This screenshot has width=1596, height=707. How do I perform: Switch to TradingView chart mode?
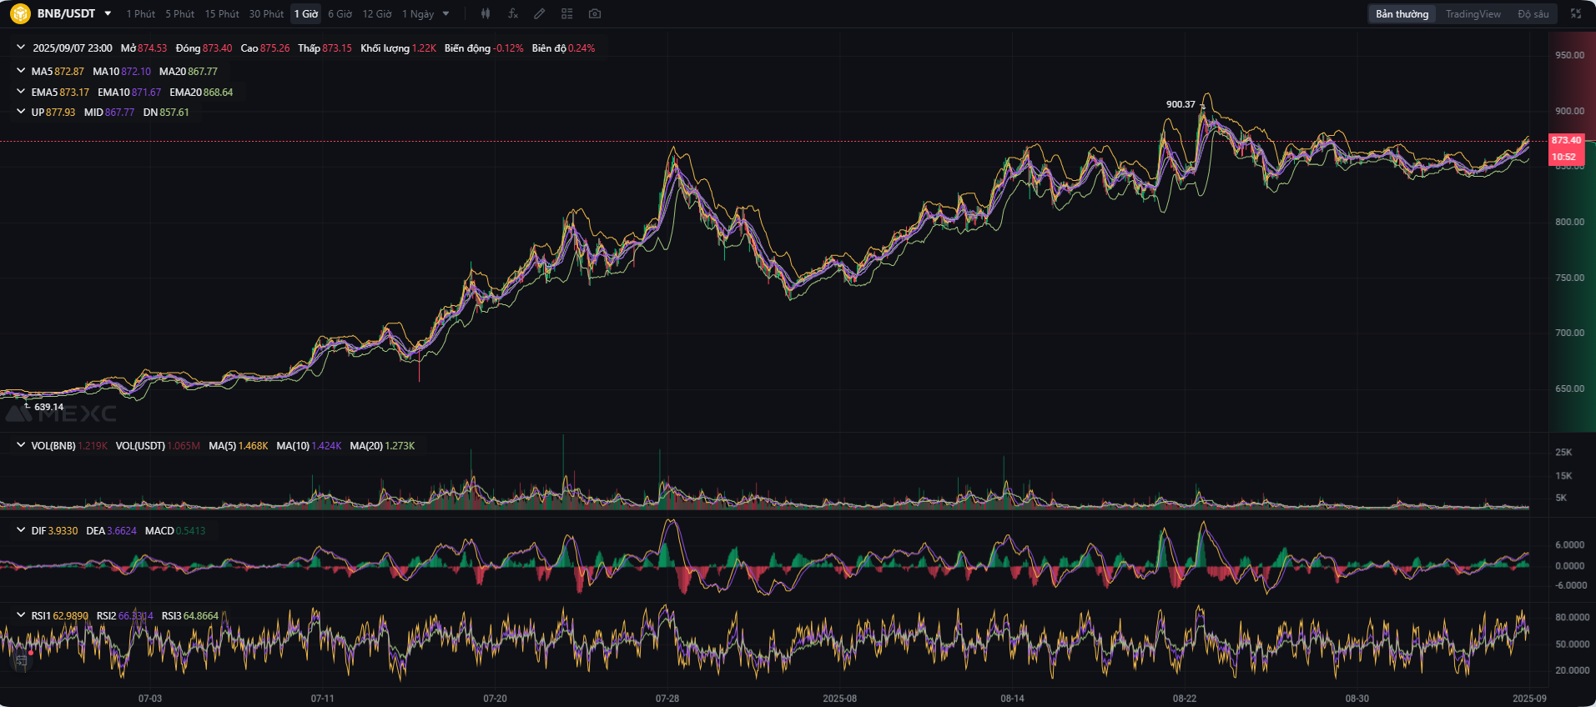[x=1473, y=14]
